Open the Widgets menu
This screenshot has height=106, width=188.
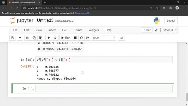(x=94, y=30)
